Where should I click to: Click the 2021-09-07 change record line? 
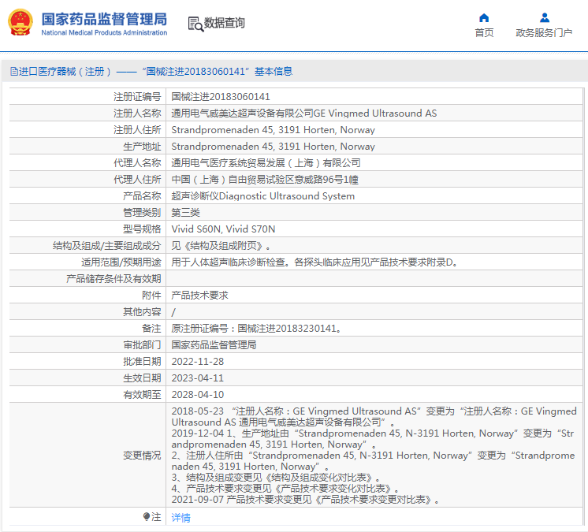(305, 500)
